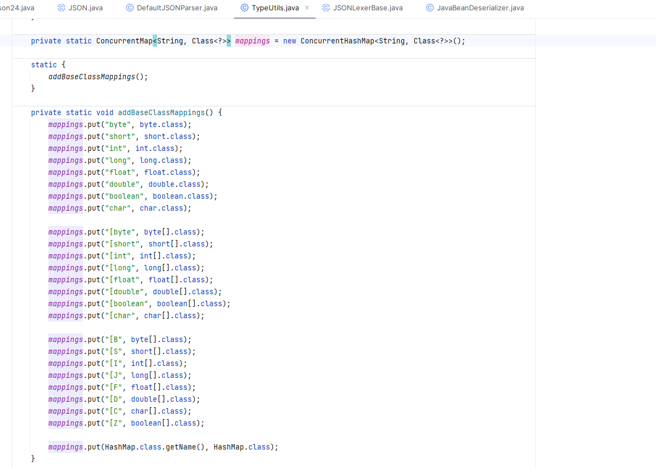Click the ConcurrentMap type in the field declaration

(124, 41)
